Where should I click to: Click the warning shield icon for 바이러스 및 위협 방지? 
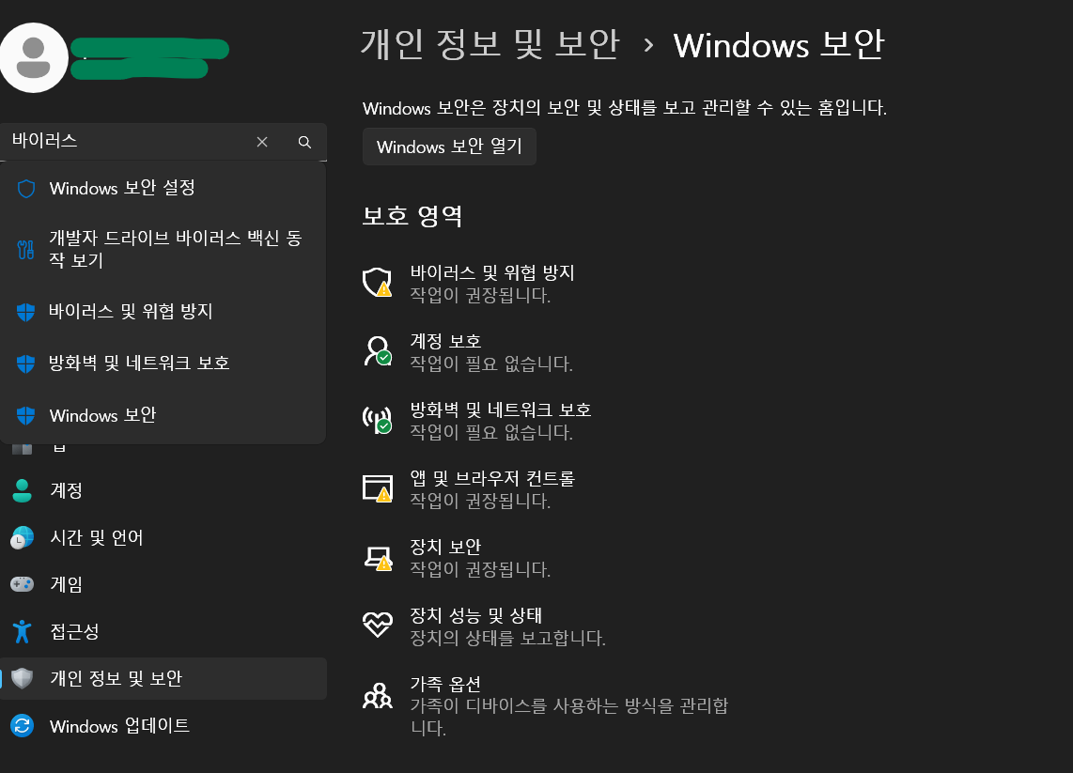click(x=377, y=282)
